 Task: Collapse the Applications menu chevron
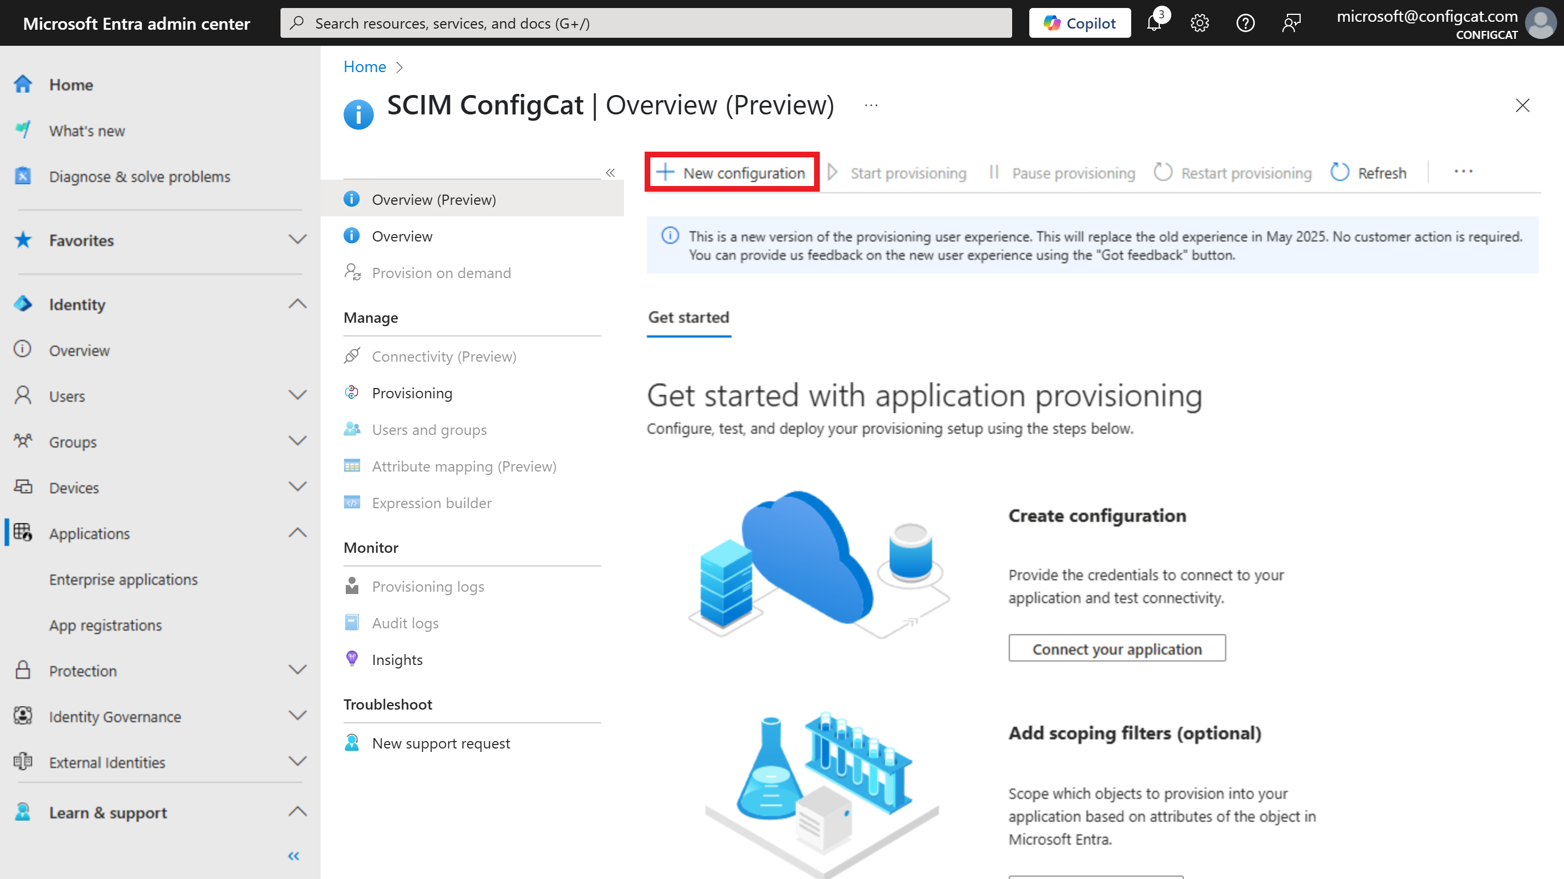(298, 532)
